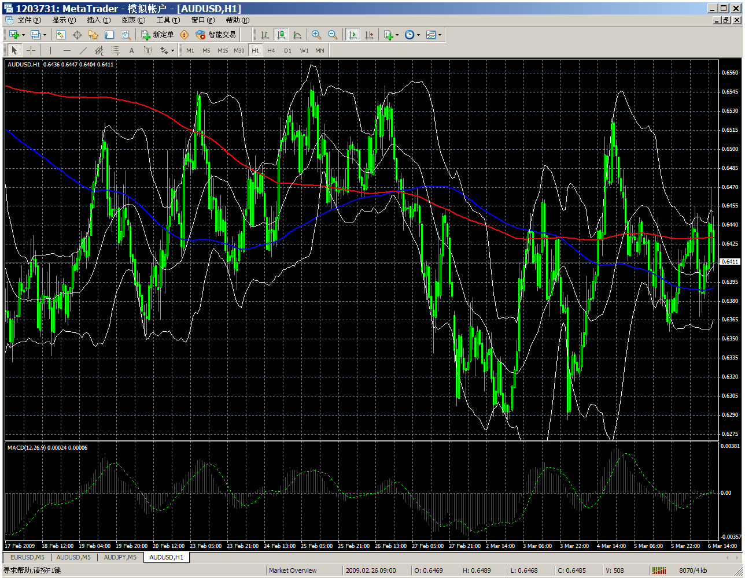Select the trendline drawing tool
This screenshot has width=745, height=578.
[83, 50]
